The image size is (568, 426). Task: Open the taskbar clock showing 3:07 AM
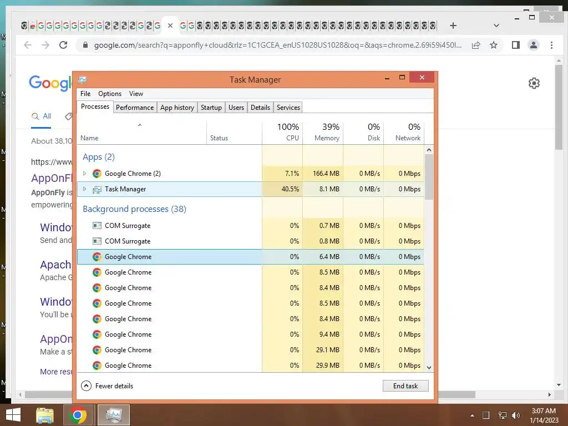(544, 415)
